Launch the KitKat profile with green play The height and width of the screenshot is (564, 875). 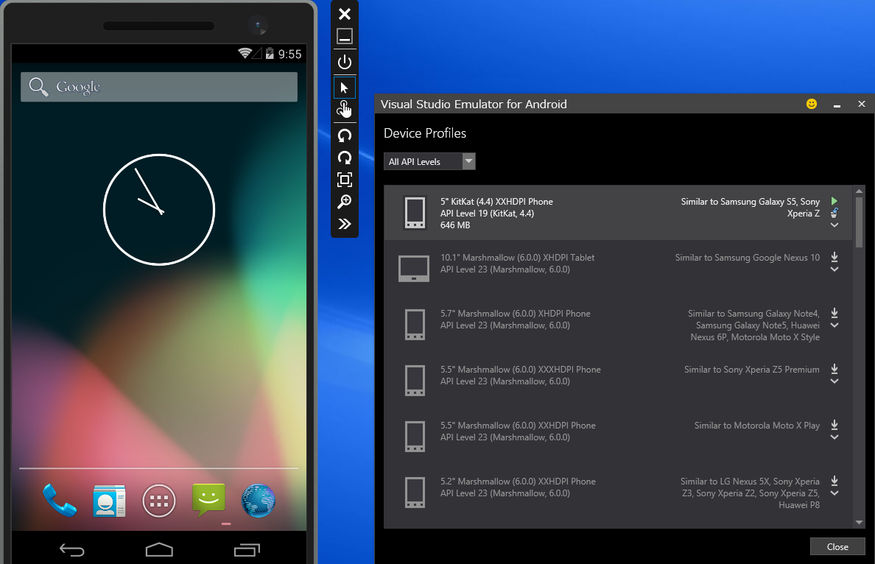click(x=834, y=200)
